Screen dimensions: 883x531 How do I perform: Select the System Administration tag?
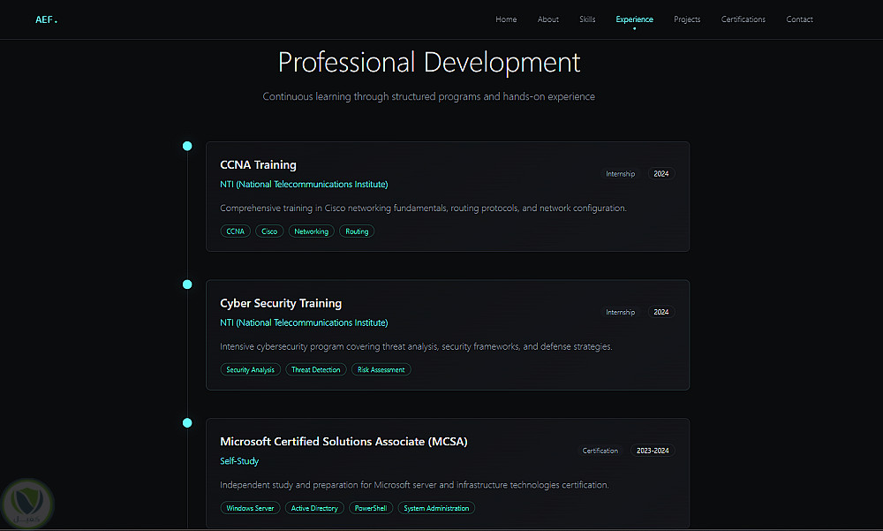coord(436,508)
